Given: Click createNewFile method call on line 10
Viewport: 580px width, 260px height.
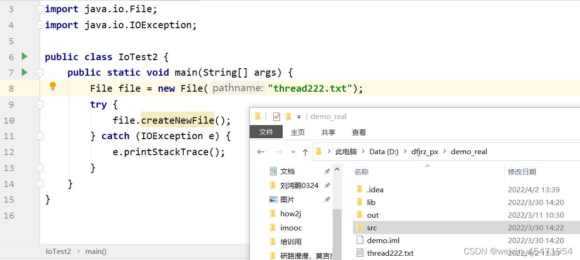Looking at the screenshot, I should click(178, 120).
